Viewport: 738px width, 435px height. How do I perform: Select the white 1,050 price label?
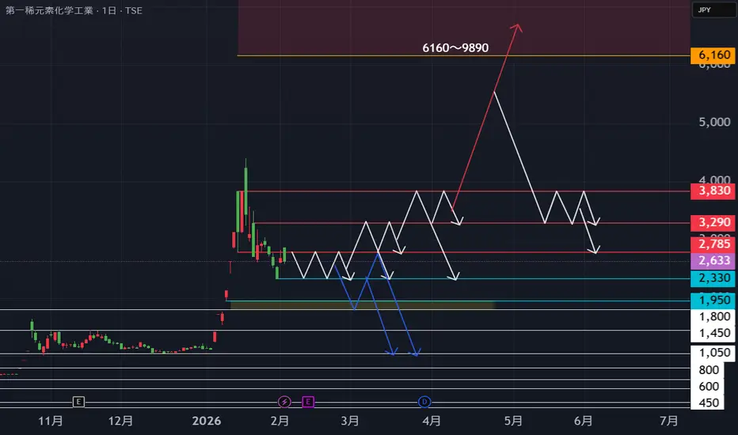coord(713,354)
